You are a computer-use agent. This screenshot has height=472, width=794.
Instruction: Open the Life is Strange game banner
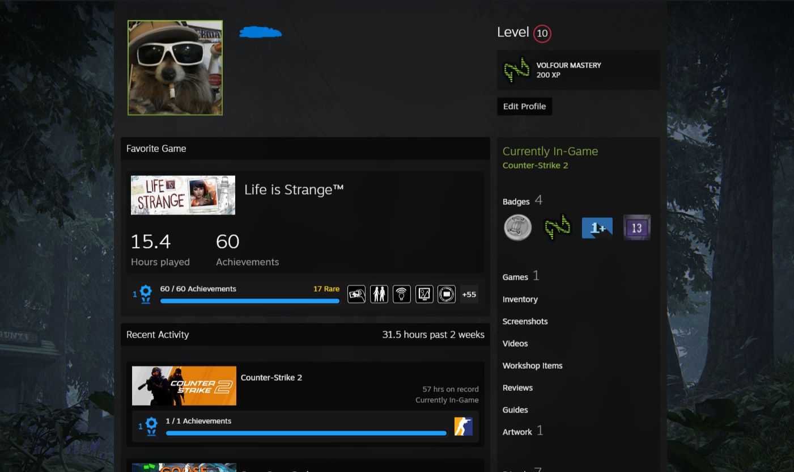[183, 195]
